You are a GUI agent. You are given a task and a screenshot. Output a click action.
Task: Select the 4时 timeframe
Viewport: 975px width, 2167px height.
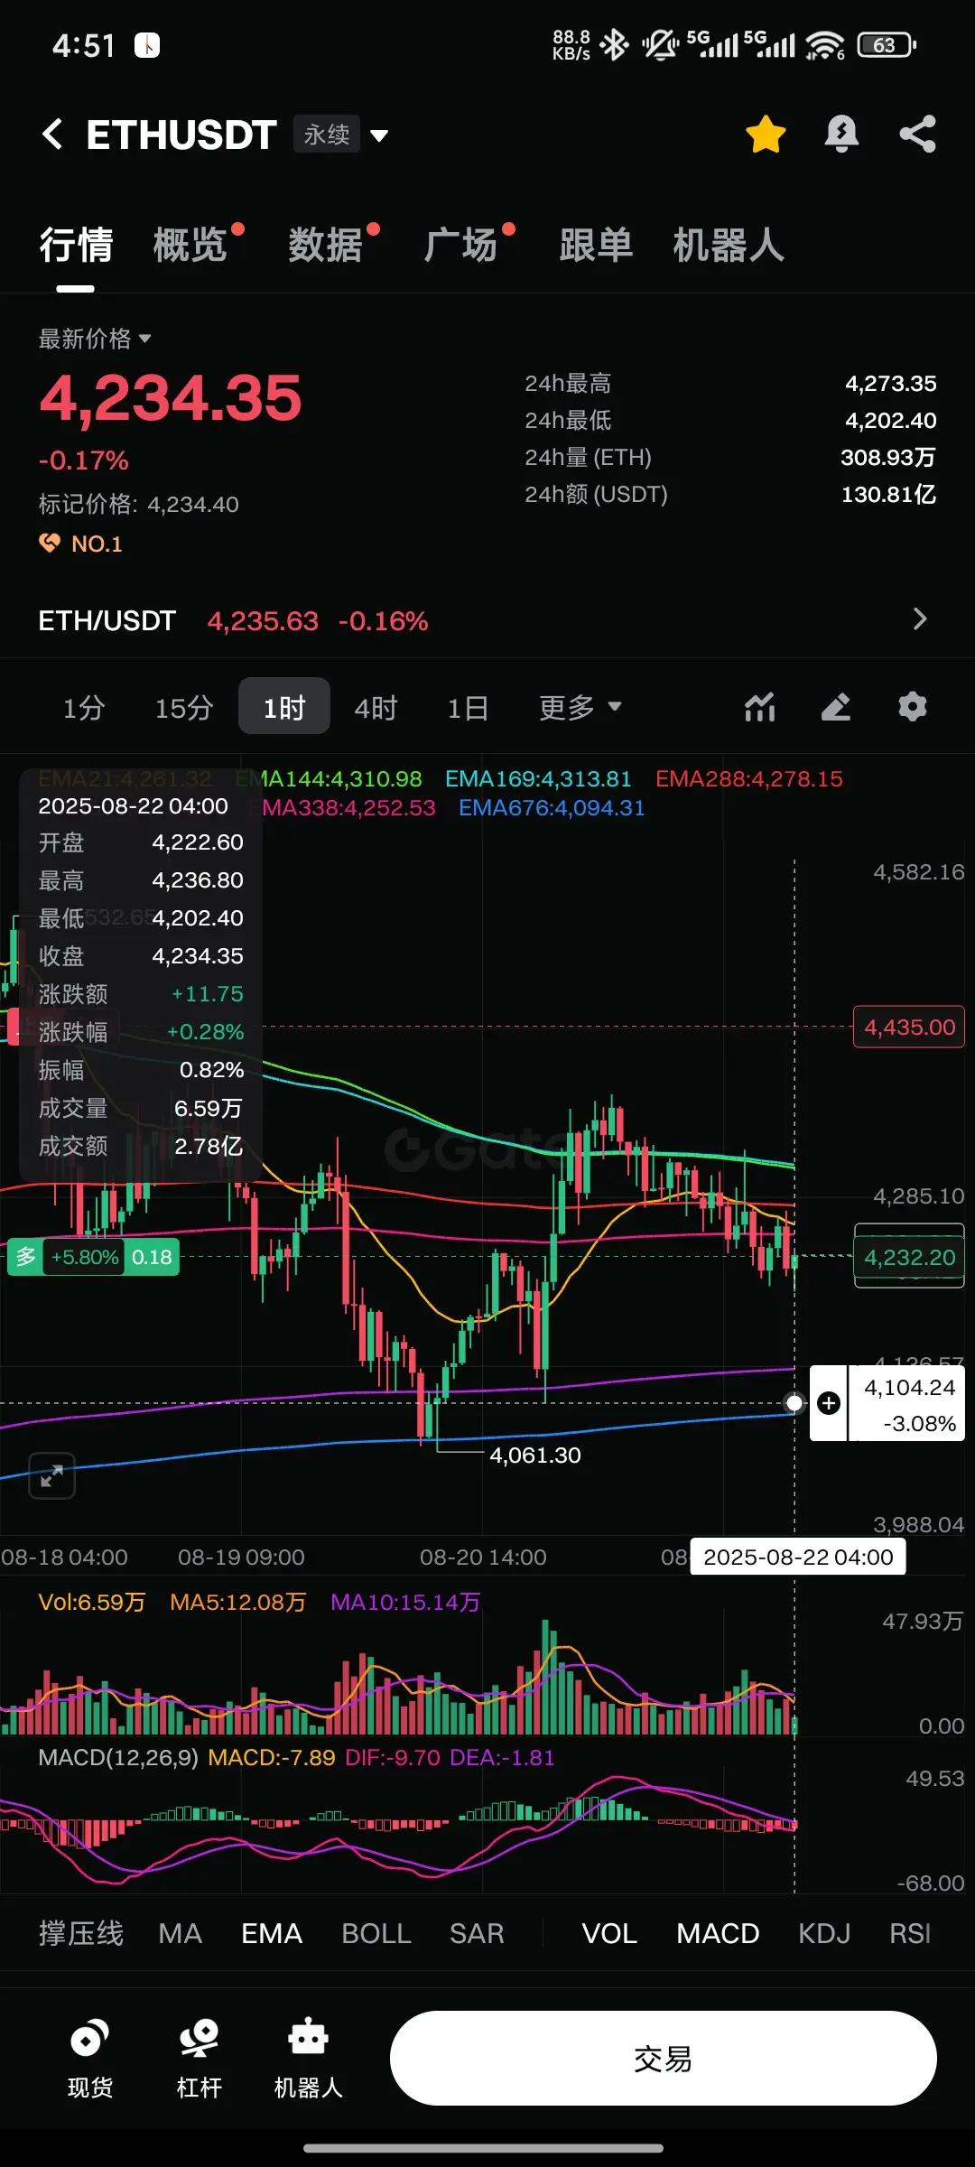tap(376, 707)
